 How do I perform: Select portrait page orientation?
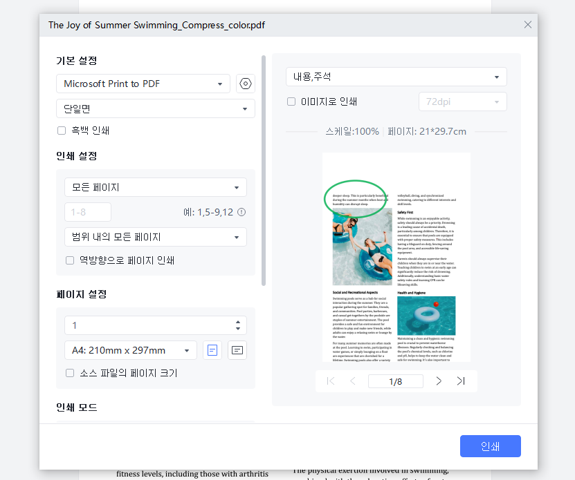coord(212,350)
